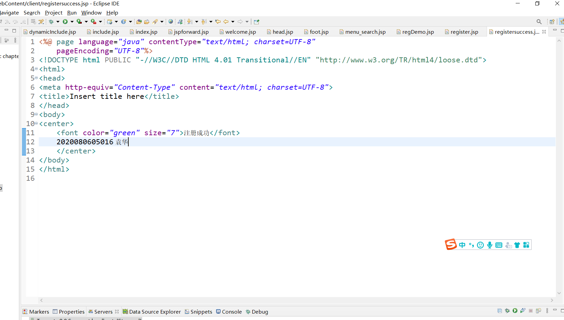Click the Last Edit Location arrow
Image resolution: width=564 pixels, height=320 pixels.
(218, 22)
